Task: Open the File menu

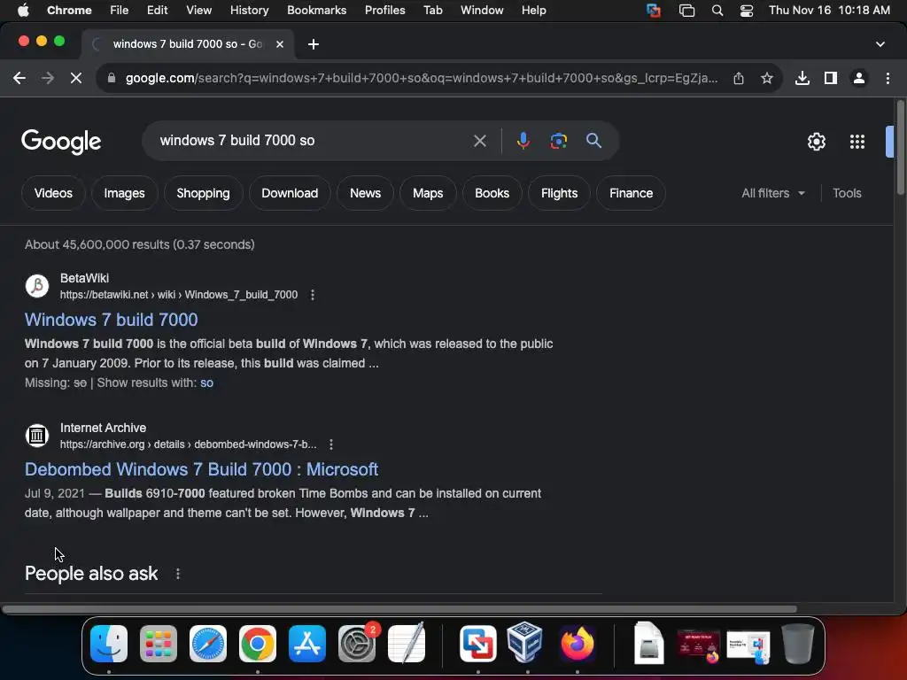Action: point(120,11)
